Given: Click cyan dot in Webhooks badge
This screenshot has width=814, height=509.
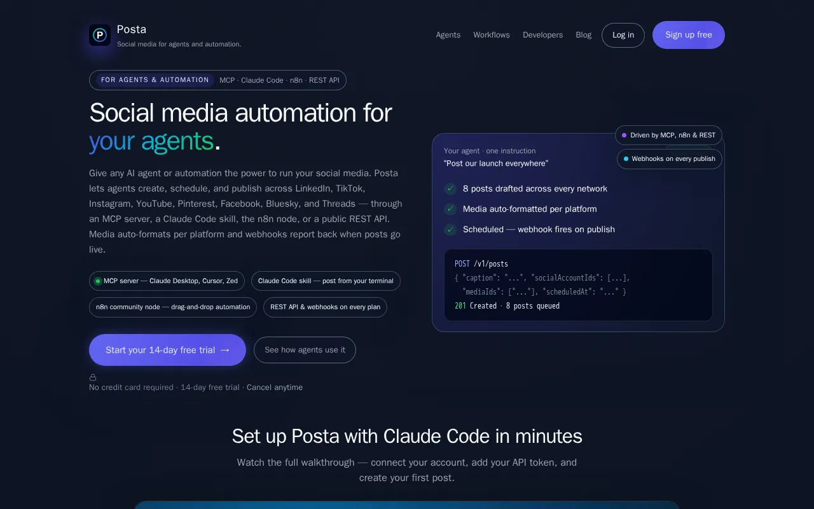Looking at the screenshot, I should tap(626, 159).
